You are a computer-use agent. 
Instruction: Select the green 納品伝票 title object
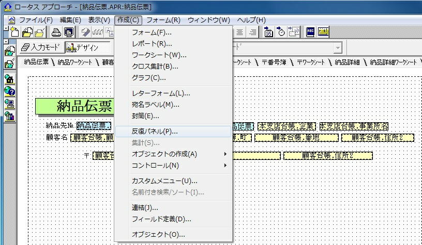(x=75, y=106)
